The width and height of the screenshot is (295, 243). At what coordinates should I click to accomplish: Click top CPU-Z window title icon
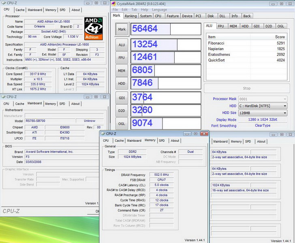pyautogui.click(x=3, y=3)
